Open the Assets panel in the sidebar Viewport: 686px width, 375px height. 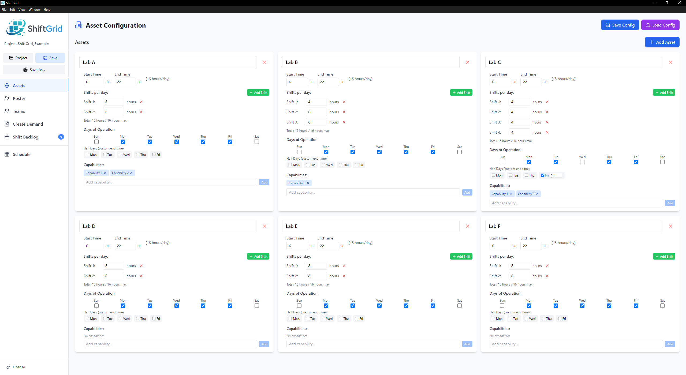click(x=19, y=85)
